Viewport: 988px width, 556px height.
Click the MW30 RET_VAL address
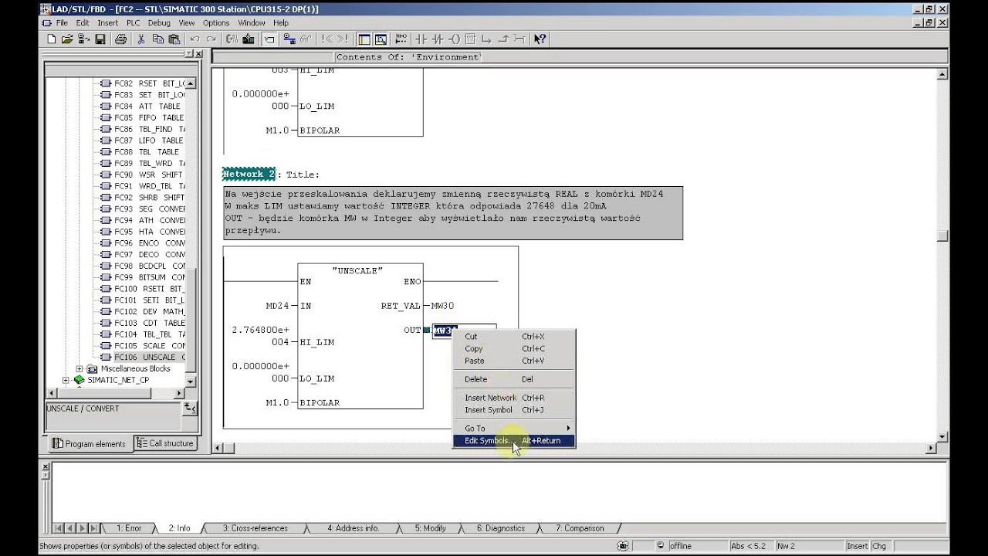click(x=442, y=306)
